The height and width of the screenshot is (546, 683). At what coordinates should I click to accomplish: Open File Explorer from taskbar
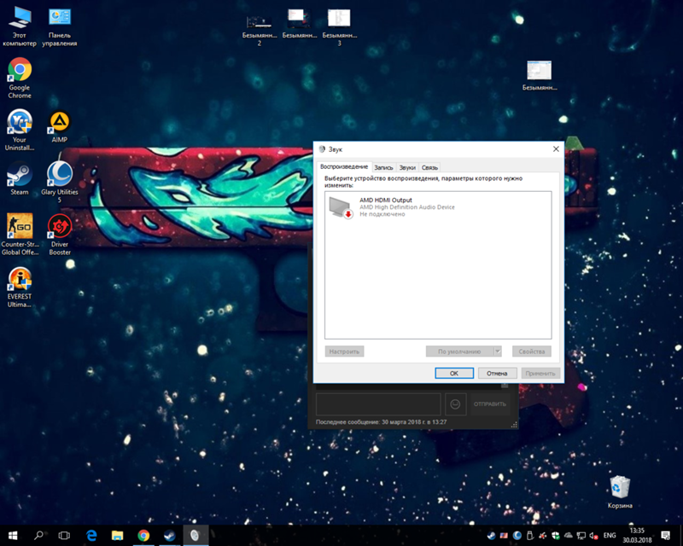[117, 535]
